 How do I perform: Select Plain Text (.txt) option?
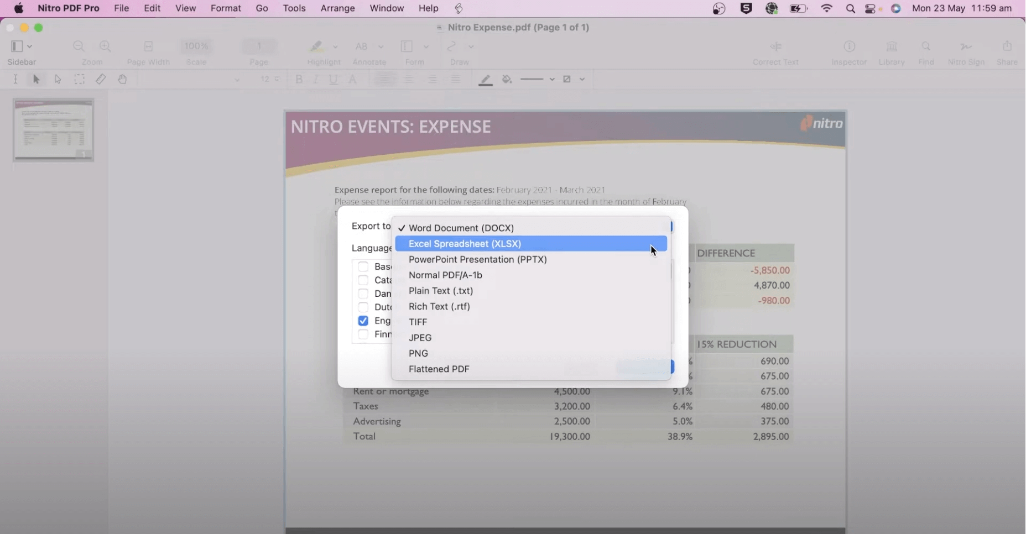tap(440, 291)
